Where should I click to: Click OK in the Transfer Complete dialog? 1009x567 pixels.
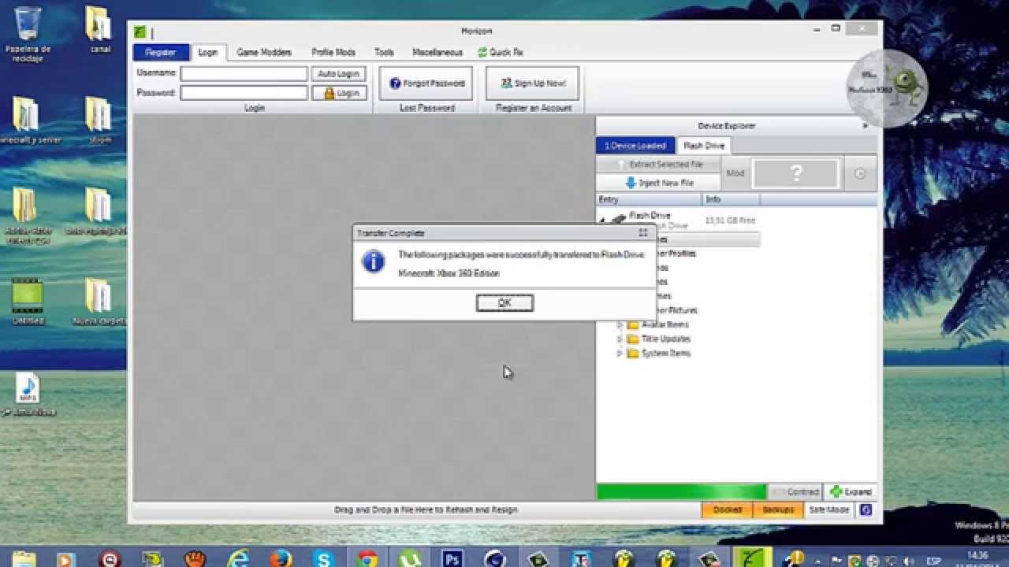(x=504, y=303)
